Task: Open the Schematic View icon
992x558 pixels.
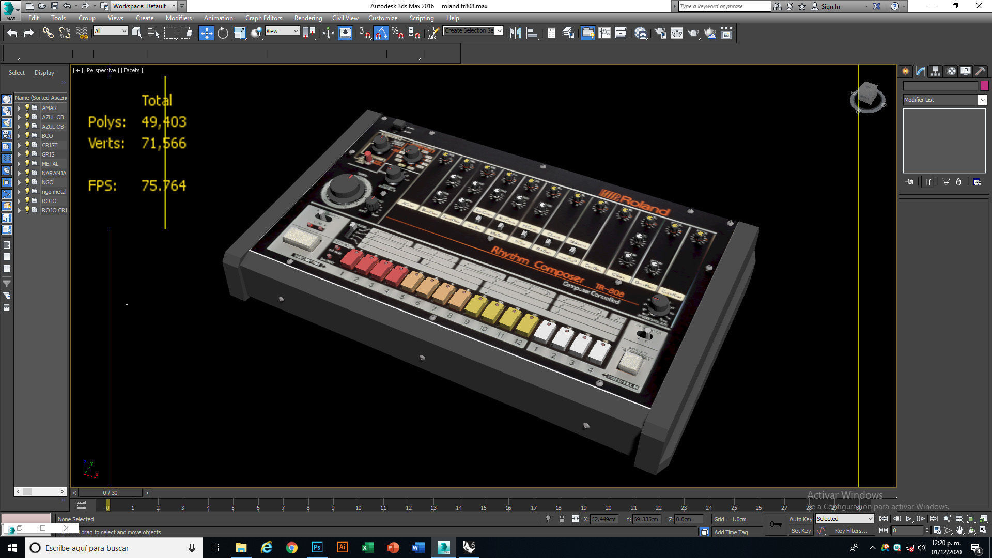Action: click(x=621, y=33)
